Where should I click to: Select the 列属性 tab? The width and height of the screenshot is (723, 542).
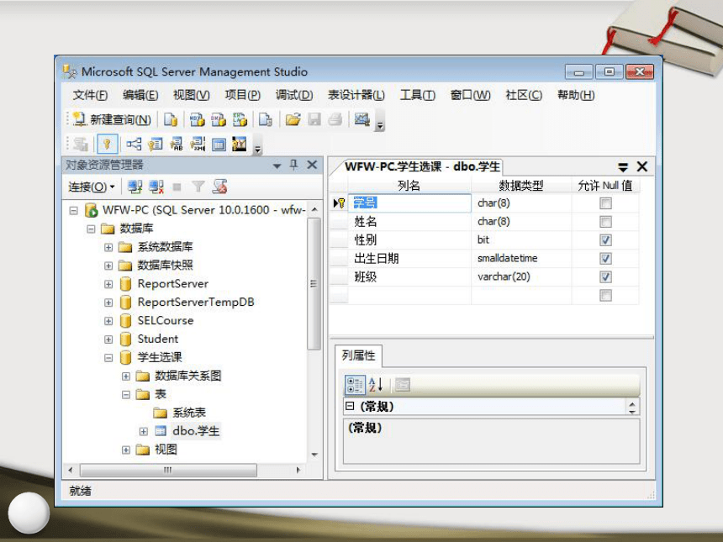pyautogui.click(x=358, y=355)
